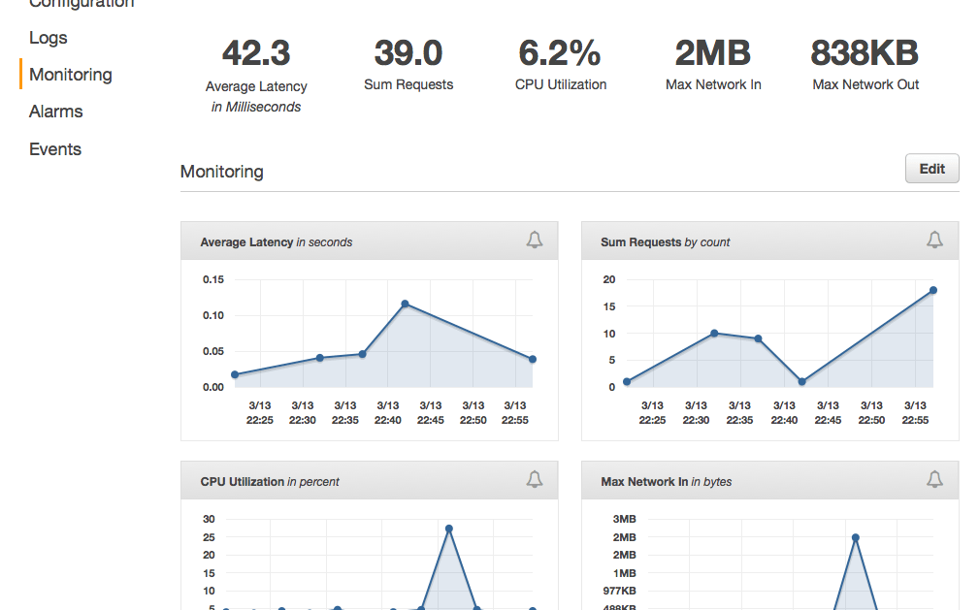Click the alarm bell on Max Network In chart
Viewport: 979px width, 610px height.
pos(934,480)
